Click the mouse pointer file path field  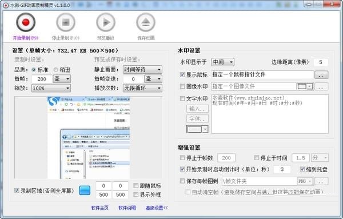(262, 75)
